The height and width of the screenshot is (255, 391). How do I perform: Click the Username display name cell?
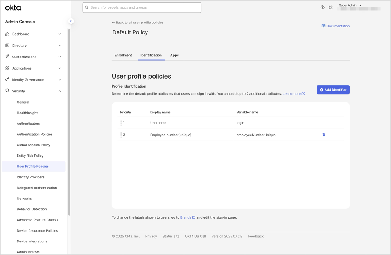click(158, 123)
